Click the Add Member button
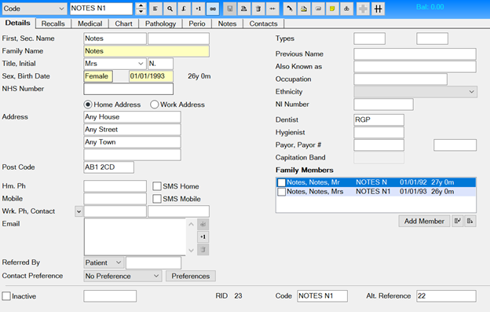Image resolution: width=490 pixels, height=312 pixels. [x=424, y=221]
